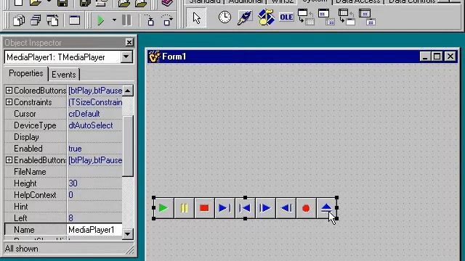Image resolution: width=465 pixels, height=261 pixels.
Task: Click the empty Display property value field
Action: 94,137
